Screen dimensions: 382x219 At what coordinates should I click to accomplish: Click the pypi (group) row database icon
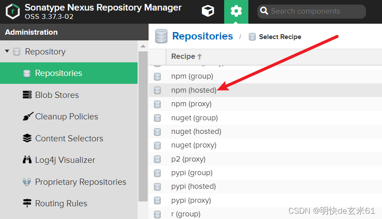[157, 173]
